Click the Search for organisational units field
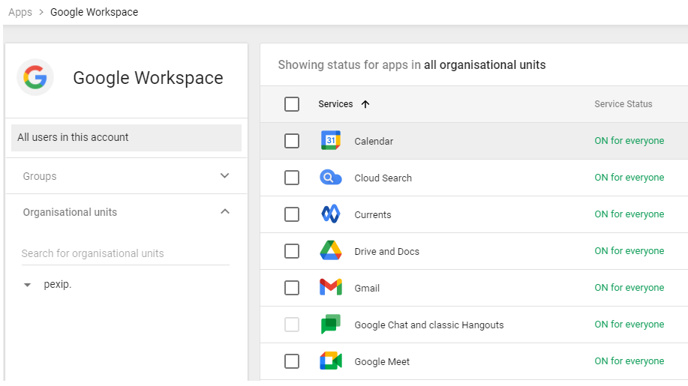Viewport: 688px width, 386px height. (x=125, y=253)
